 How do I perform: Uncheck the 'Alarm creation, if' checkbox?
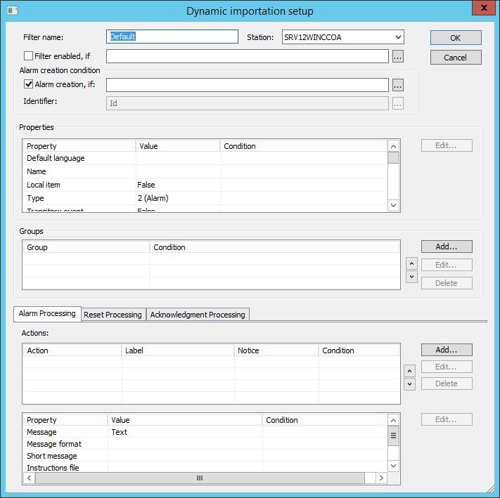tap(29, 84)
